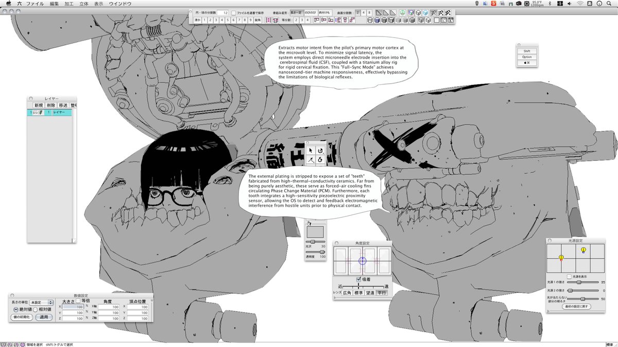Click the disclosure triangle in 数値設定 panel

(x=152, y=300)
